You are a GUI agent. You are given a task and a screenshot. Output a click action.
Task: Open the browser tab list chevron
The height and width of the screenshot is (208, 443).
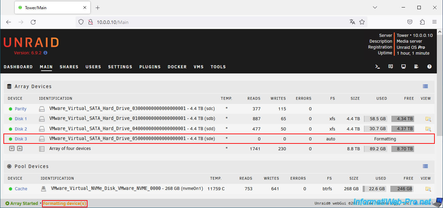pos(375,8)
